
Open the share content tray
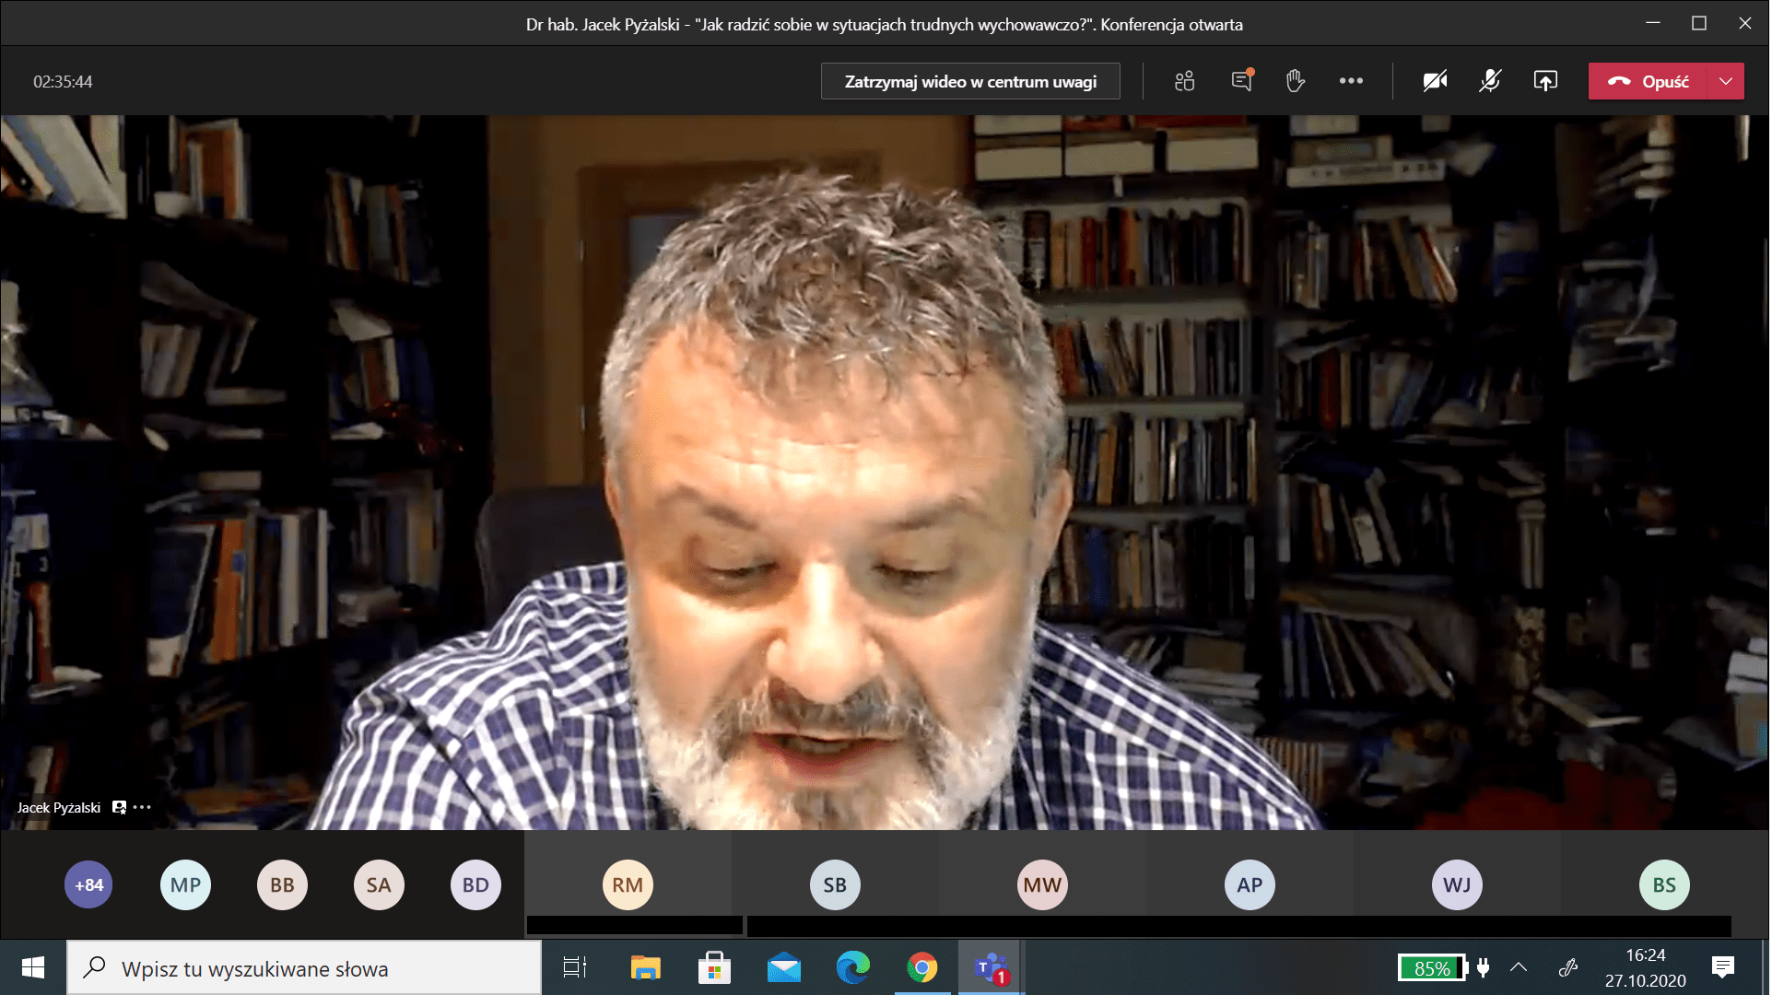(1545, 81)
